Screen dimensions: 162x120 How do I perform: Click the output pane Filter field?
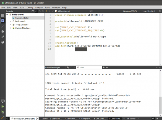click(89, 67)
